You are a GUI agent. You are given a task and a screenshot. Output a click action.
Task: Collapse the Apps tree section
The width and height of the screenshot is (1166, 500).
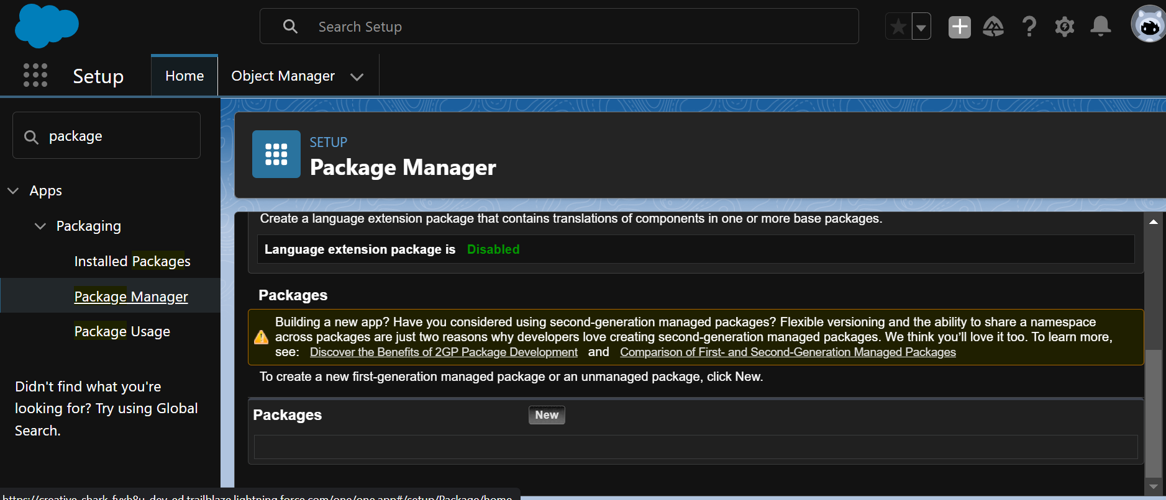click(x=13, y=190)
